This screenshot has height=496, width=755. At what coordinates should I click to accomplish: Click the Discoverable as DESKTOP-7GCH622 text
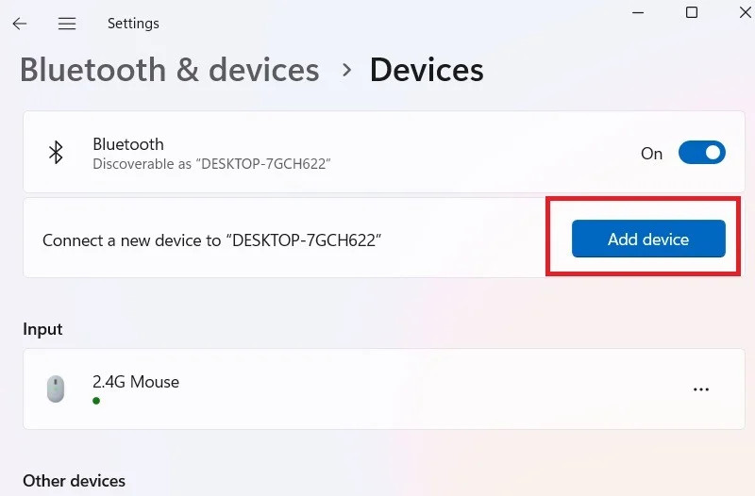pos(211,164)
